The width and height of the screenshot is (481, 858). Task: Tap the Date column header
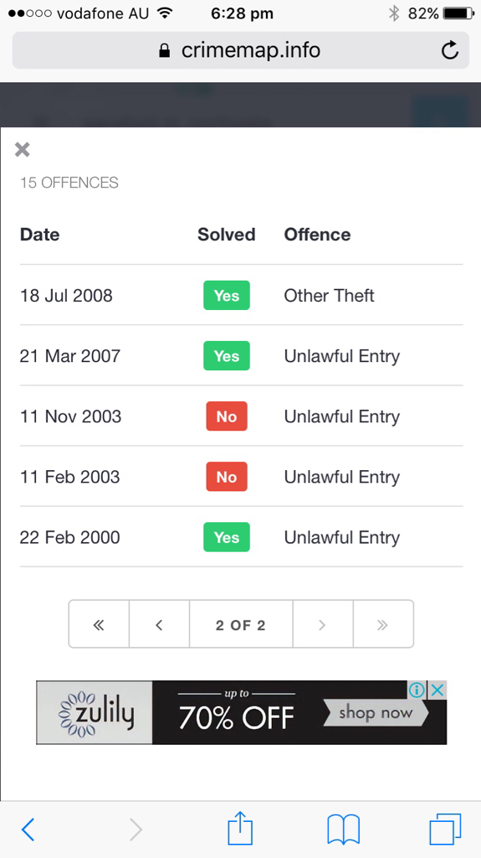40,235
